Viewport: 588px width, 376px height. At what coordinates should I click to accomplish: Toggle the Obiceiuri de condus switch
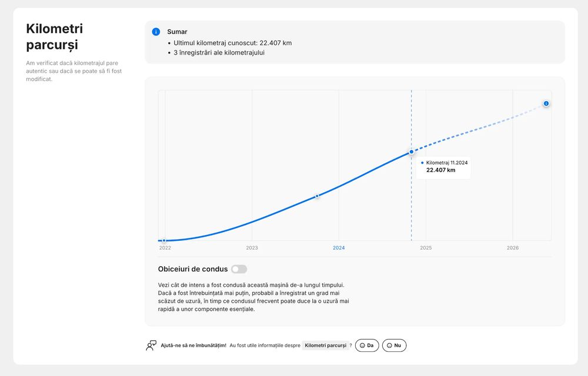(x=239, y=269)
